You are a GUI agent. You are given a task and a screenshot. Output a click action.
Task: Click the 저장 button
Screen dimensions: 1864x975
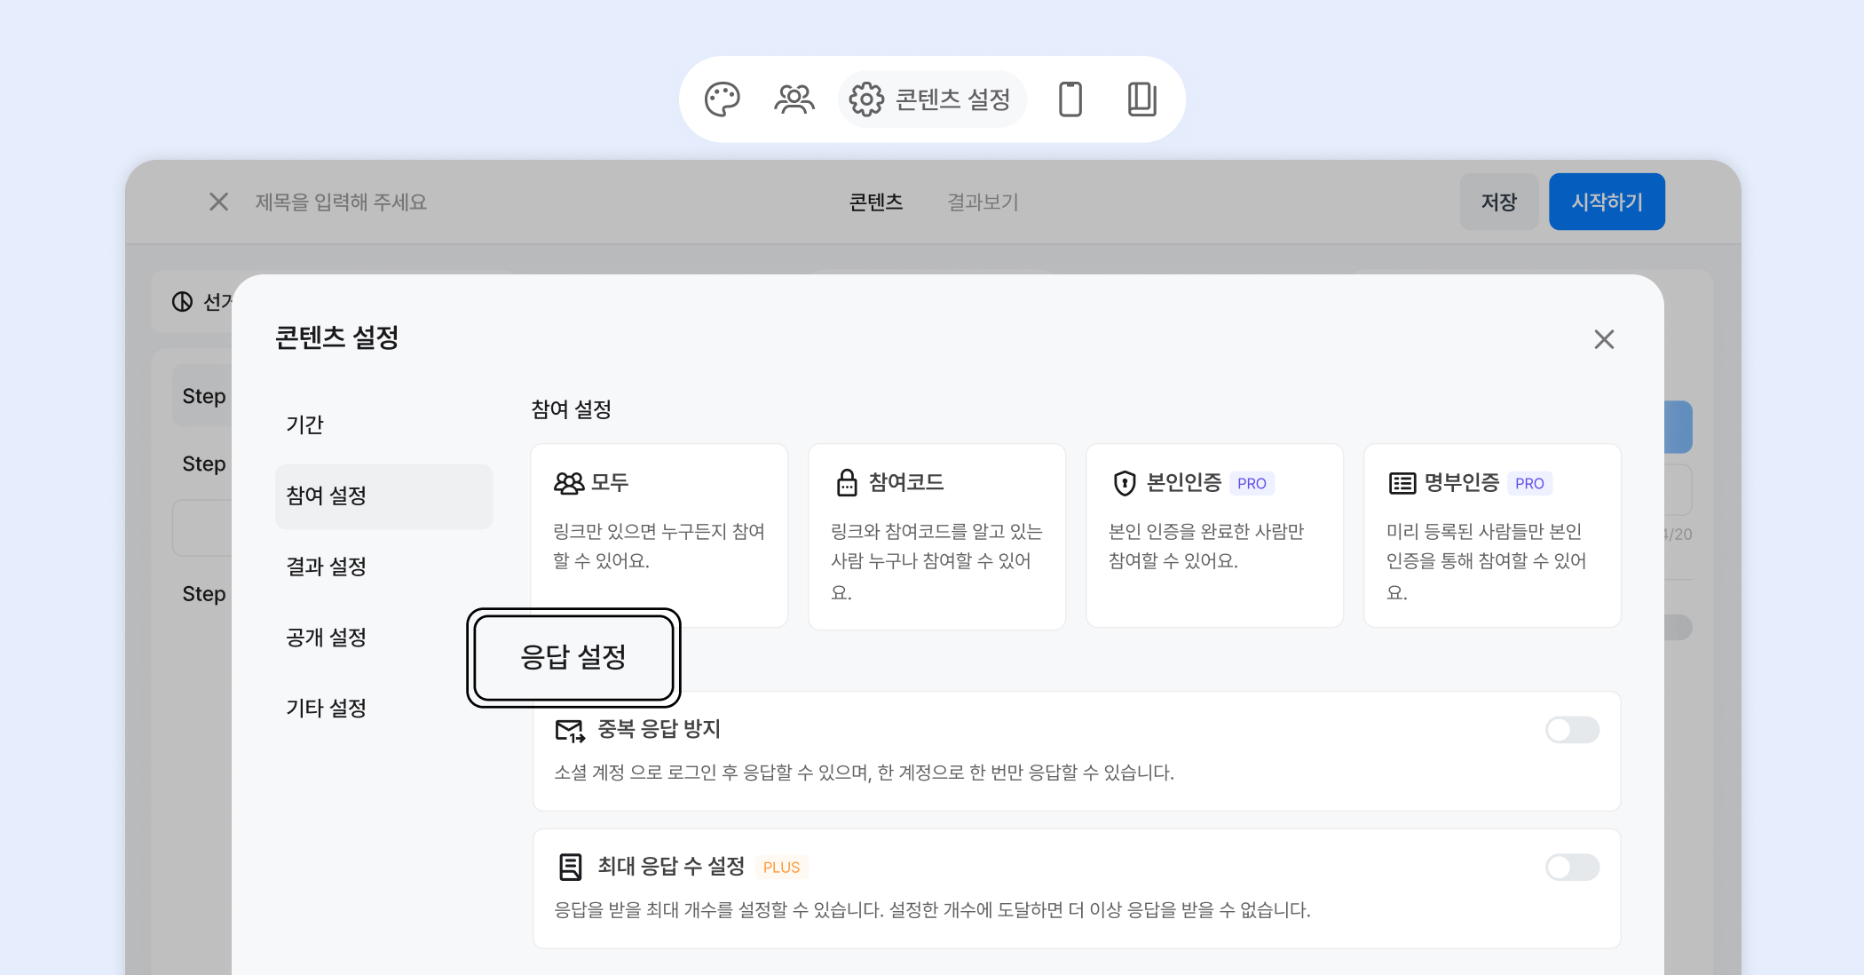(x=1498, y=202)
